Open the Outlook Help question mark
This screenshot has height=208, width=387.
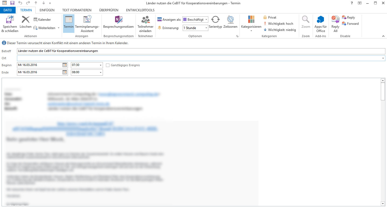[x=352, y=3]
